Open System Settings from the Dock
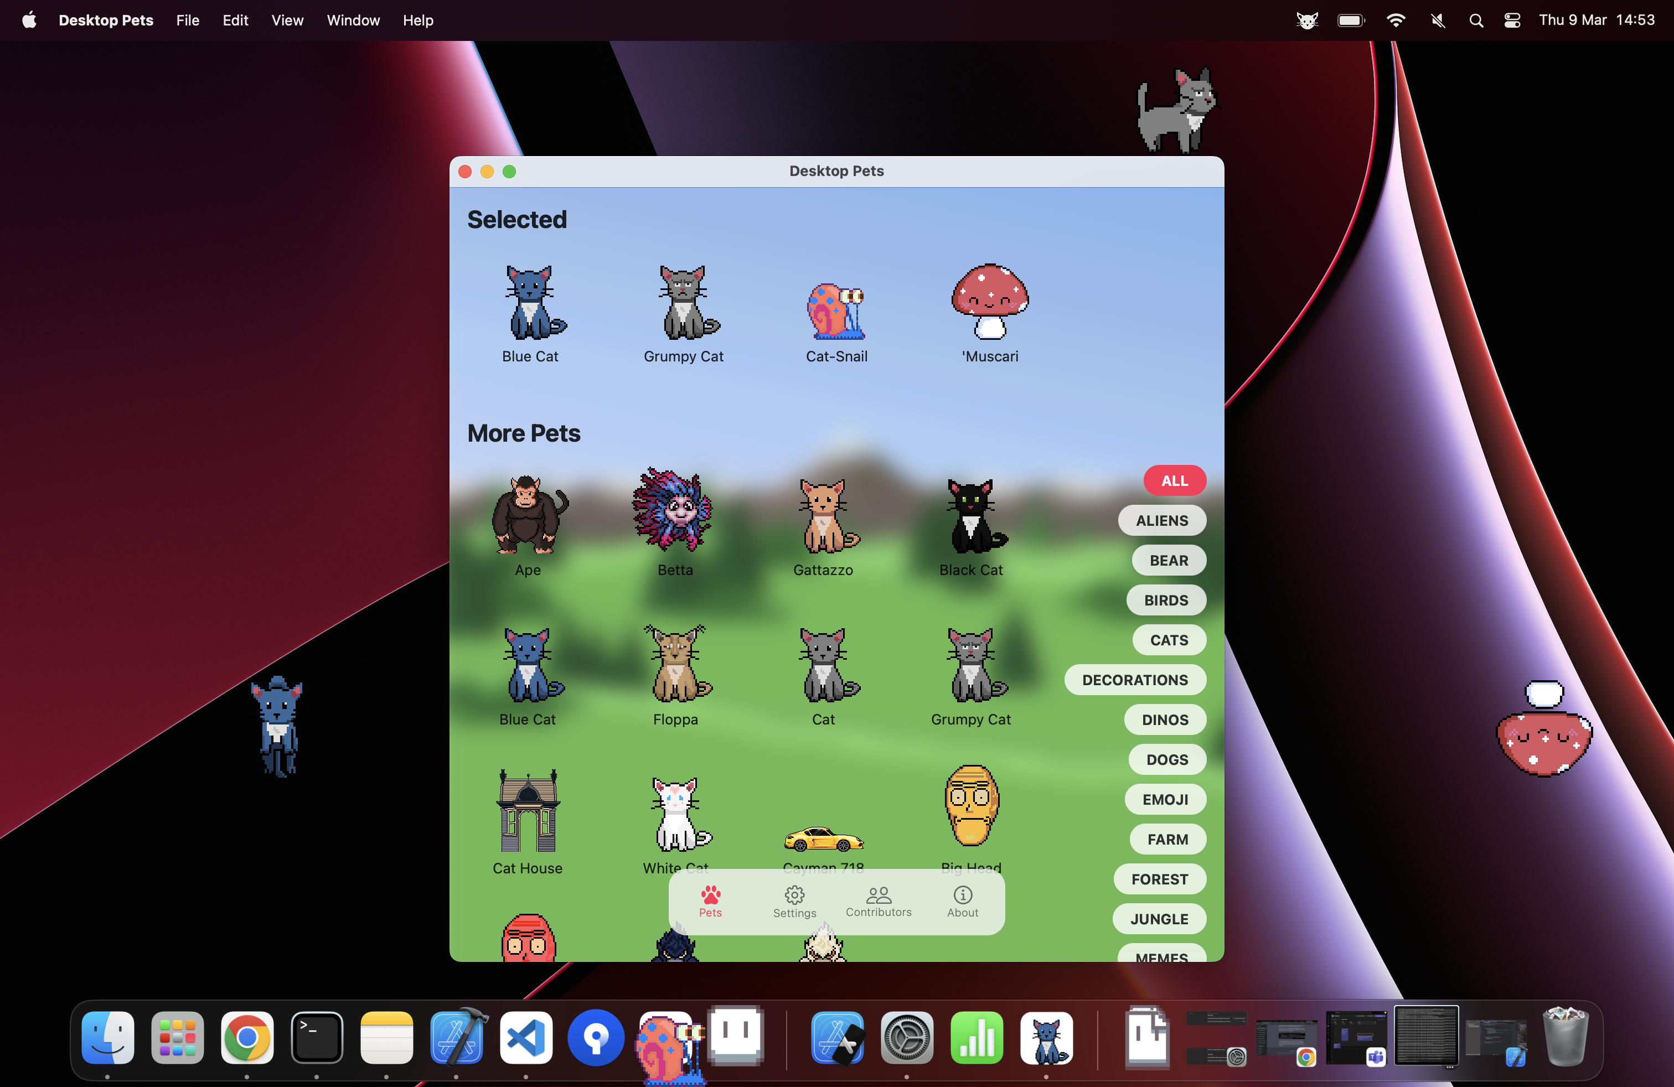 point(907,1038)
